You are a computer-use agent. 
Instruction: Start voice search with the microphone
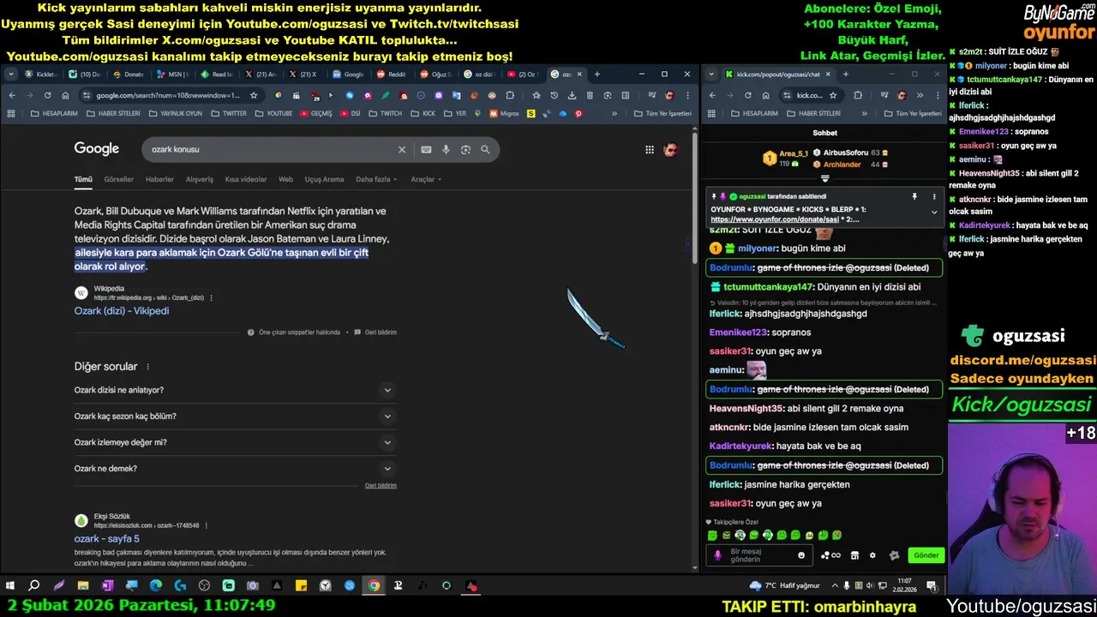click(x=446, y=149)
